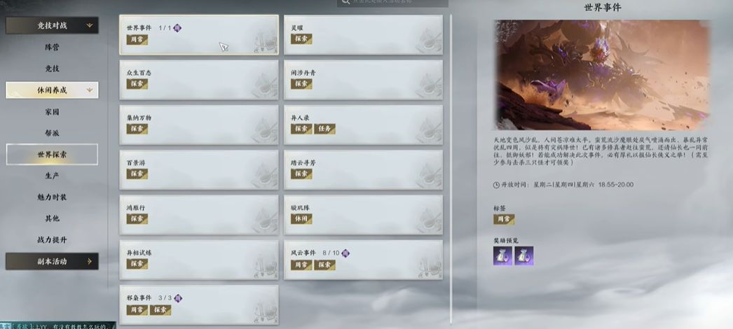The image size is (733, 329).
Task: Select the second reward item icon
Action: click(524, 255)
